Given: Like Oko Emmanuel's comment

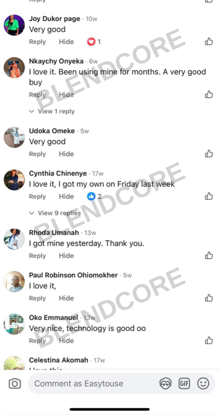Looking at the screenshot, I should click(x=209, y=340).
